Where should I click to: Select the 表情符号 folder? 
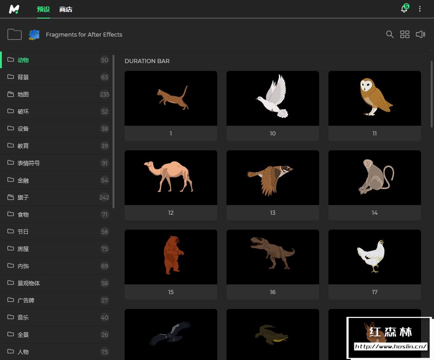coord(28,163)
